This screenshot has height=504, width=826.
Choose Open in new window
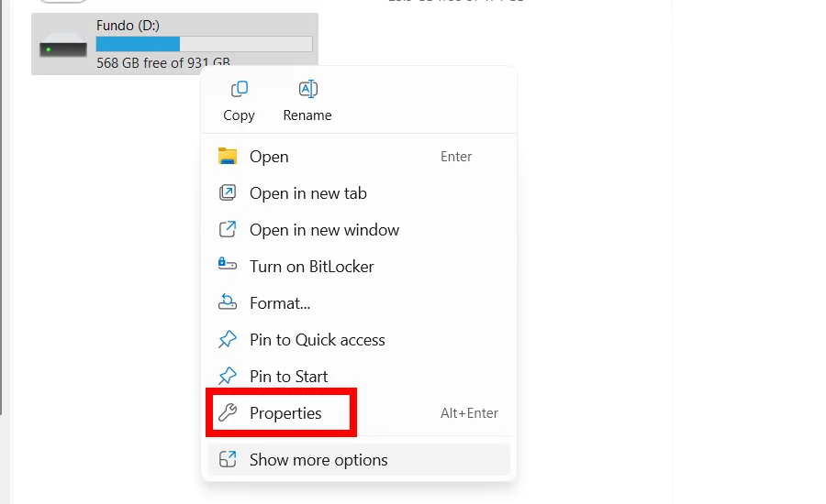(324, 230)
